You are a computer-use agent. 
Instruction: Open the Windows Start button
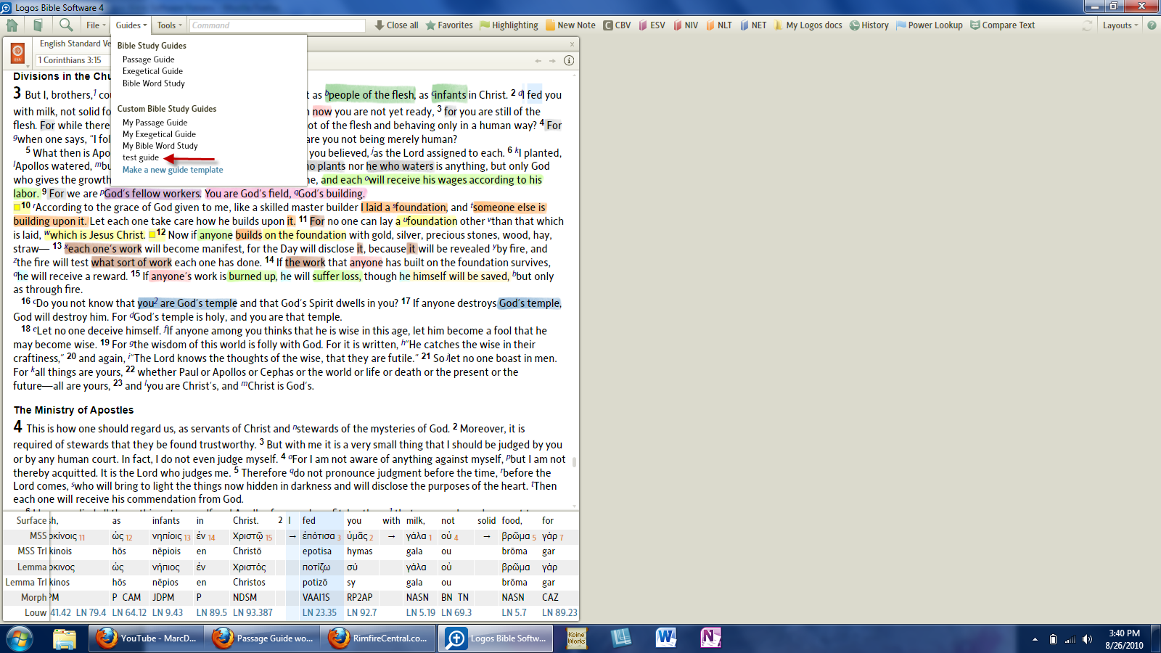20,638
